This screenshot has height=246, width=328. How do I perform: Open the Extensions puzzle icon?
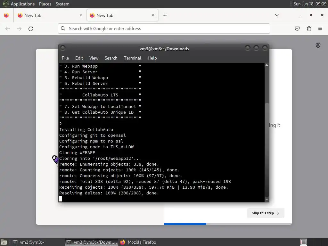point(309,29)
